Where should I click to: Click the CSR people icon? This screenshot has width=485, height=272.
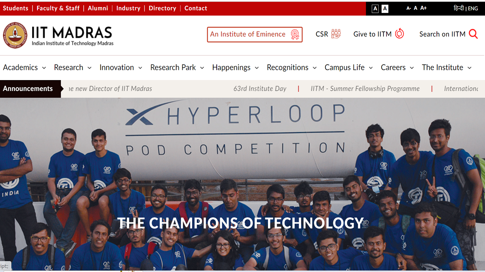tap(336, 34)
